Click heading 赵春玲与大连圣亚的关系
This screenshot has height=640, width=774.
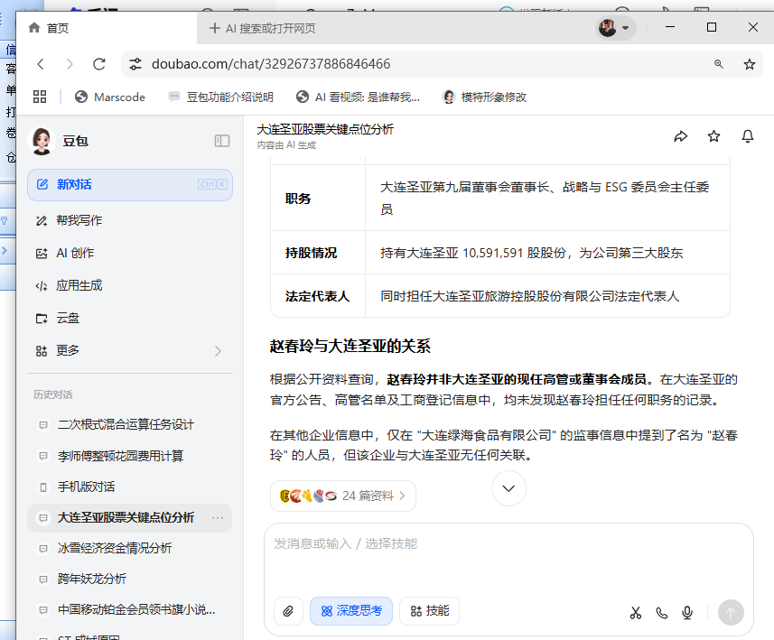[350, 347]
